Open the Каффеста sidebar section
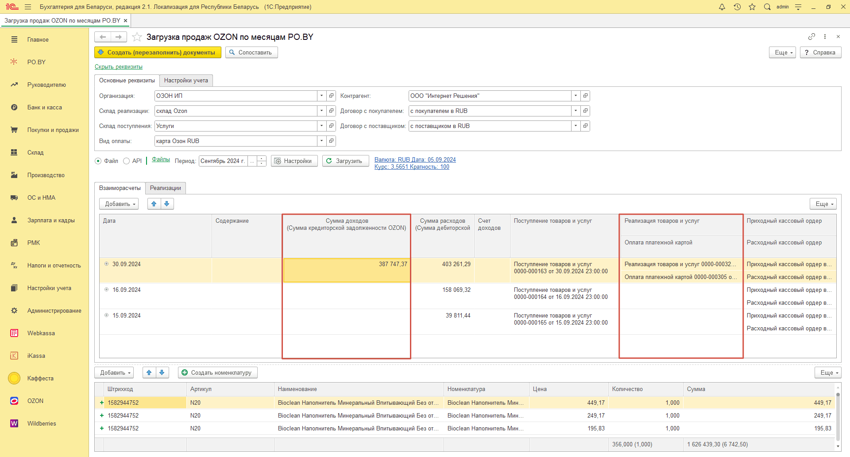The height and width of the screenshot is (457, 850). pyautogui.click(x=40, y=378)
